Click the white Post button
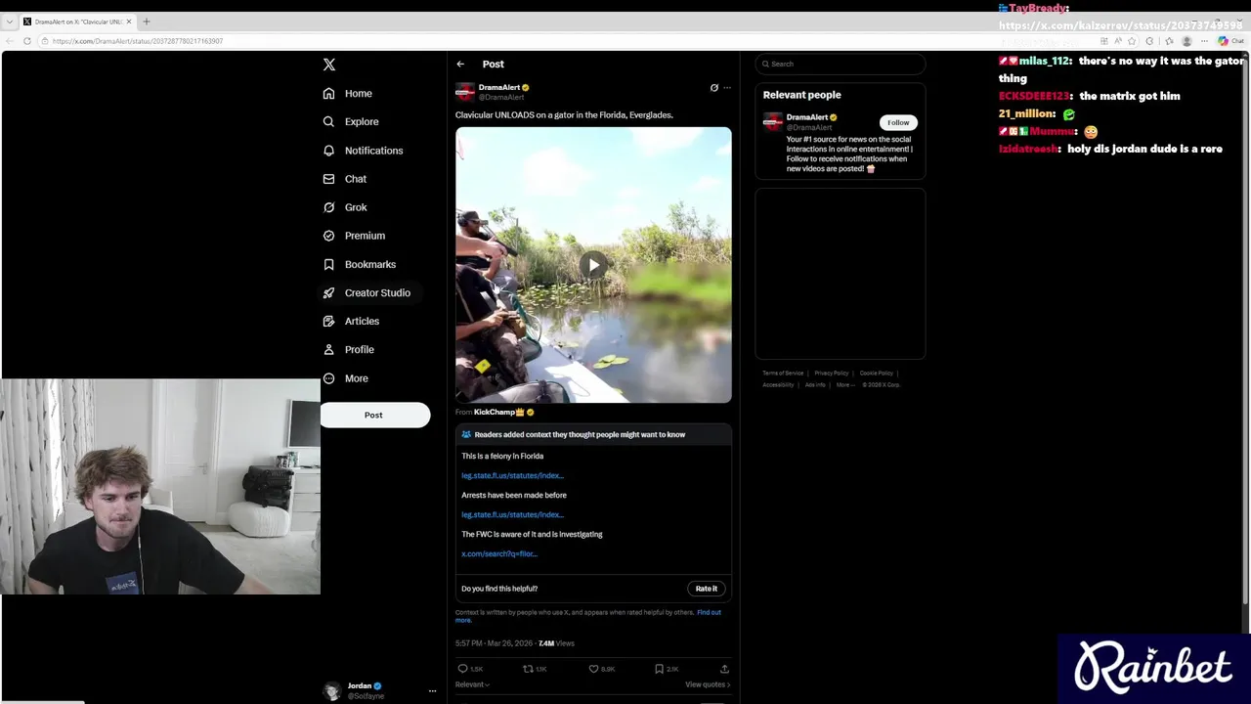This screenshot has width=1251, height=704. pyautogui.click(x=374, y=415)
